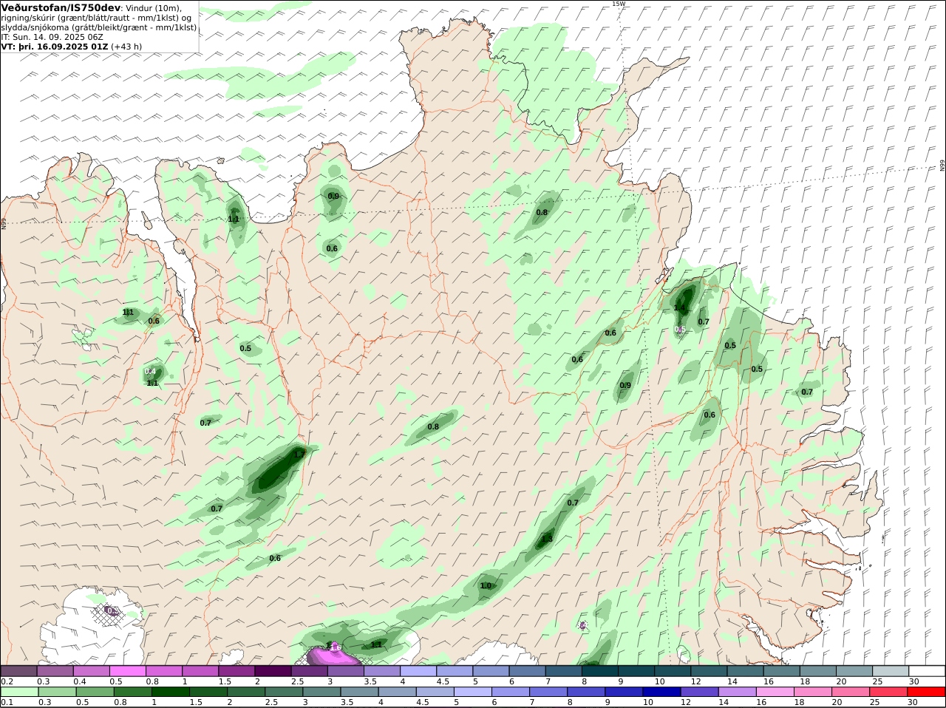Select the darkest purple swatch between 2 and 2.5 in the upper legend row
This screenshot has width=946, height=708.
click(x=273, y=671)
